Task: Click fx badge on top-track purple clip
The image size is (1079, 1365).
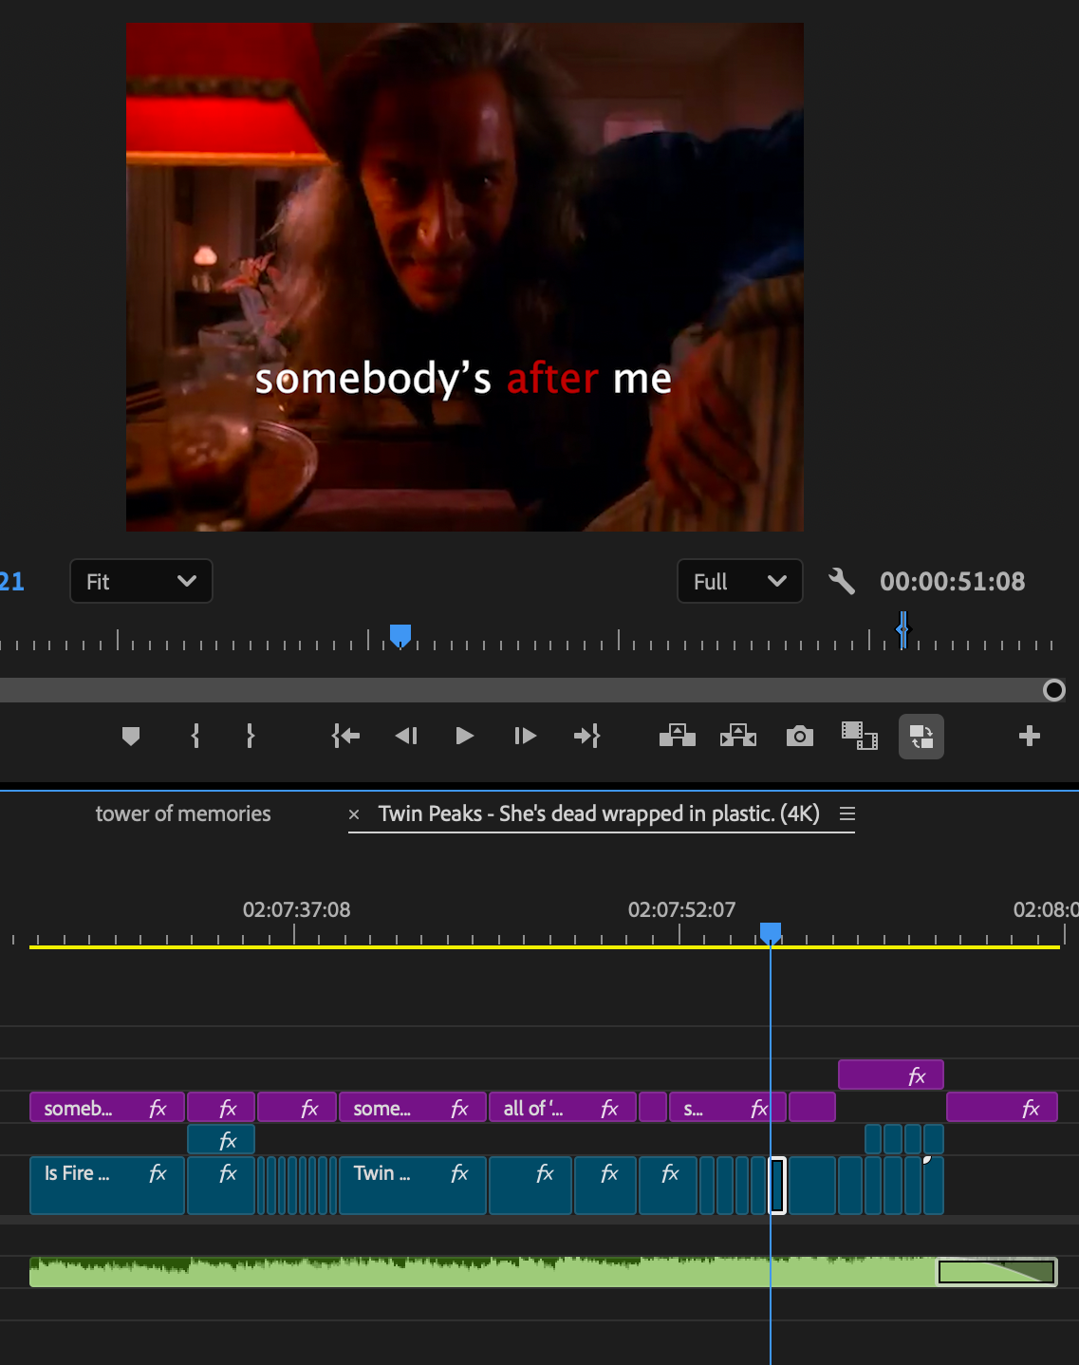Action: (917, 1075)
